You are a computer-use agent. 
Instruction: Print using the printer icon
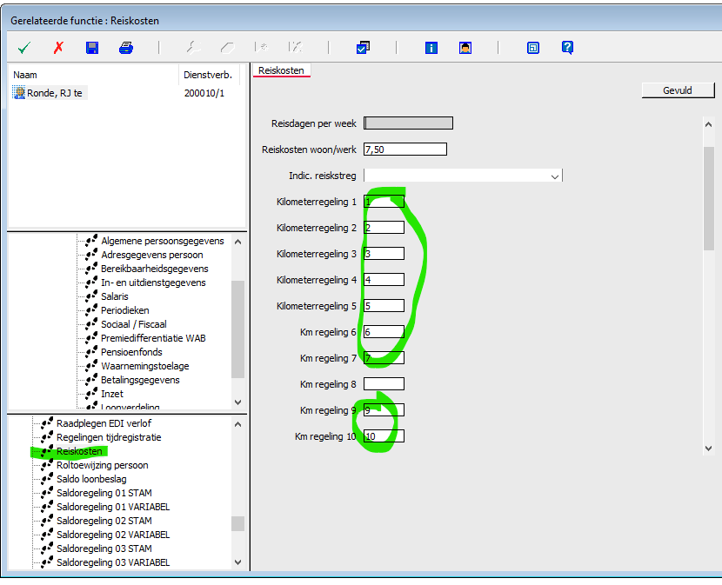[126, 48]
